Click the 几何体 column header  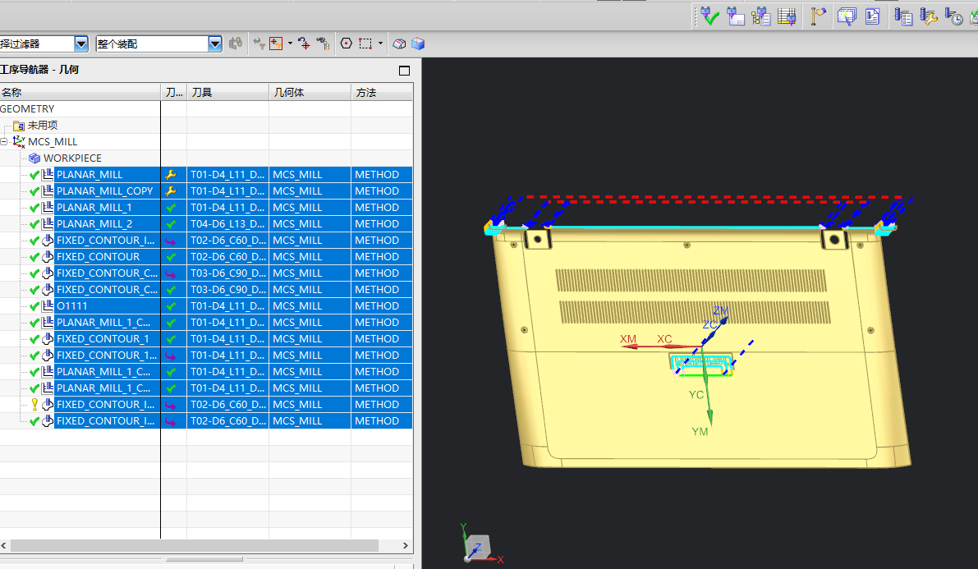pyautogui.click(x=310, y=92)
